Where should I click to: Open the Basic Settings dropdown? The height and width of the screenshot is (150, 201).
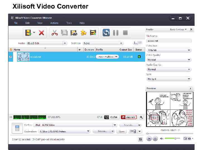178,29
